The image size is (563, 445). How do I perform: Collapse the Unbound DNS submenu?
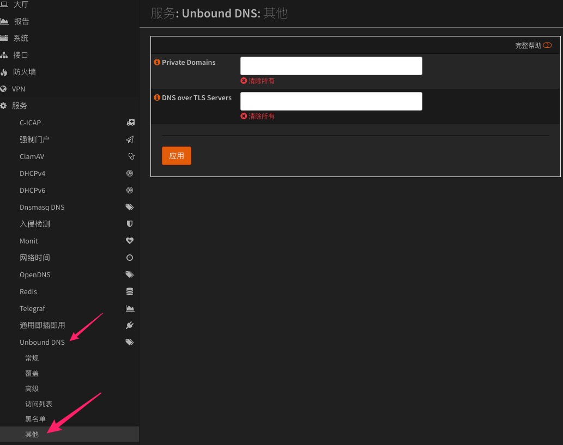42,342
